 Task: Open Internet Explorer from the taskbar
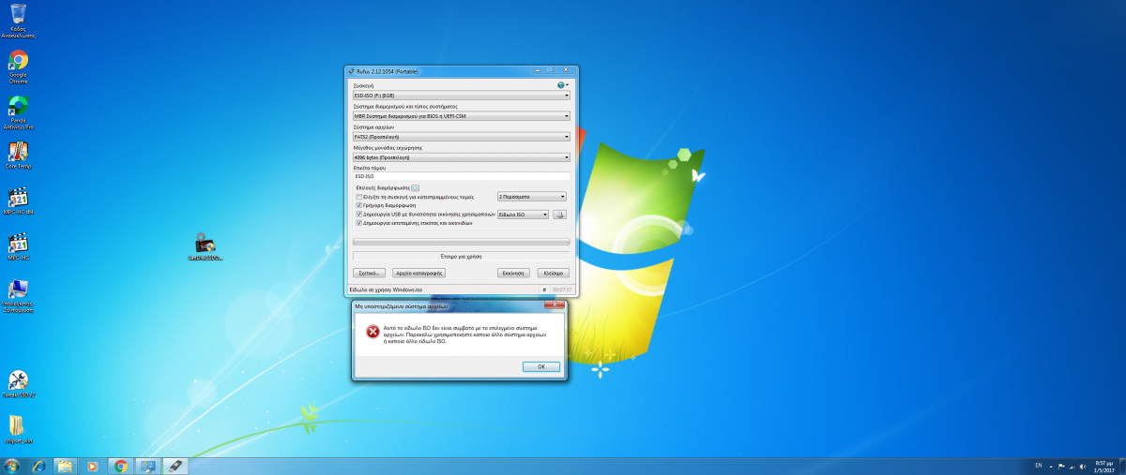pos(38,466)
